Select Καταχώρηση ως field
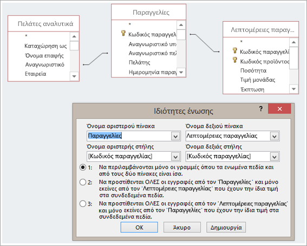Screen dimensions: 307x246 pyautogui.click(x=45, y=46)
